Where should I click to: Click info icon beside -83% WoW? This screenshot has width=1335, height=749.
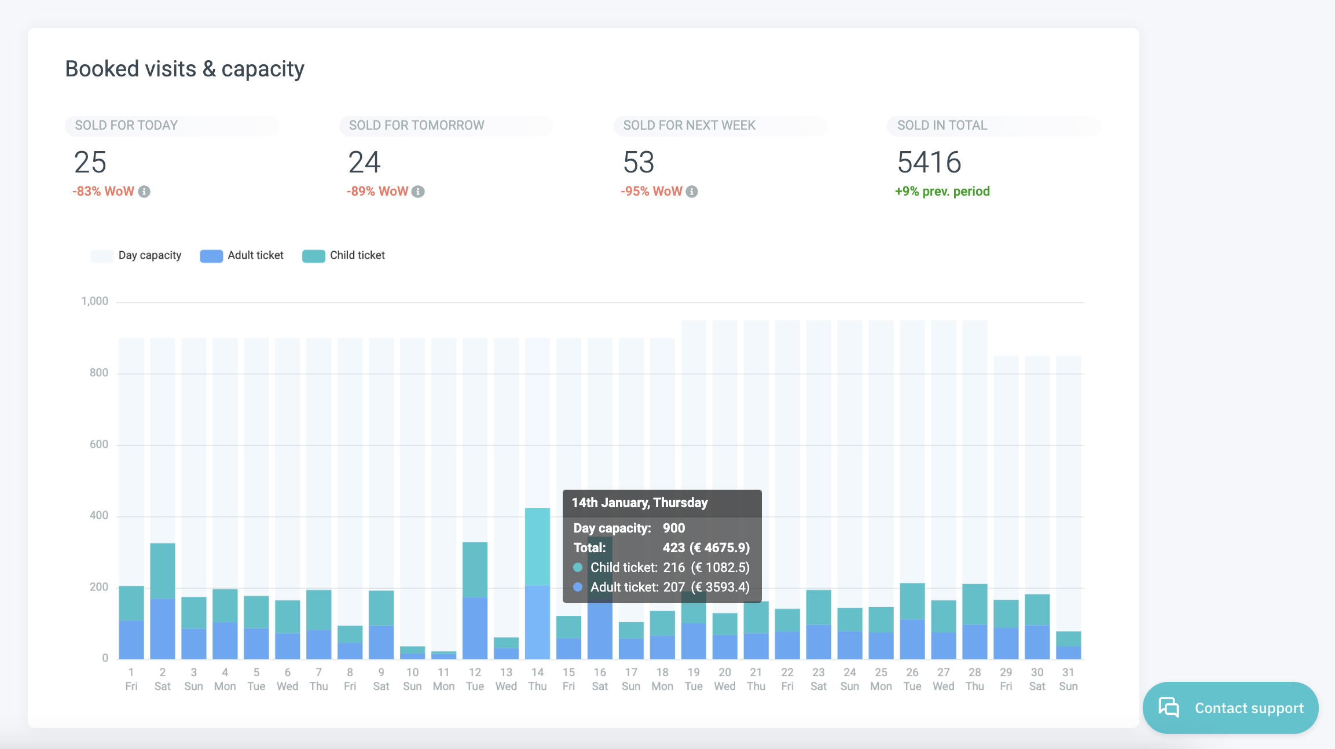tap(144, 192)
